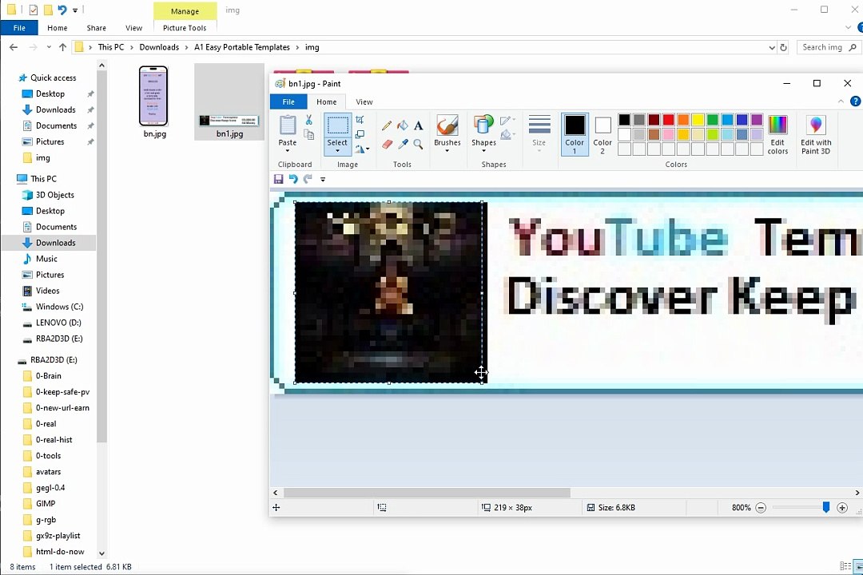The image size is (863, 575).
Task: Click Redo in Paint quick access toolbar
Action: click(308, 179)
